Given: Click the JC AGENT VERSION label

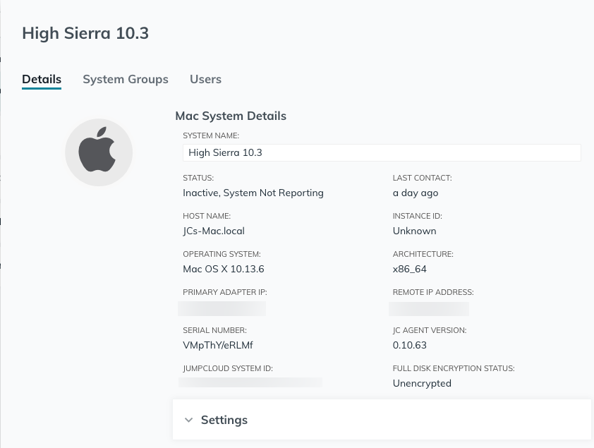Looking at the screenshot, I should coord(430,330).
